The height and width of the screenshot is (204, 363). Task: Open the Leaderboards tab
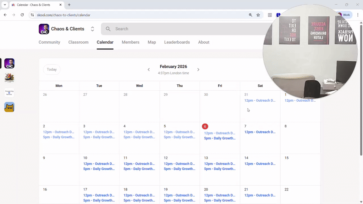point(177,42)
